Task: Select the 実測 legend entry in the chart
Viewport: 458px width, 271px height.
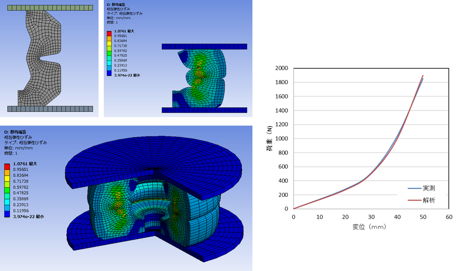Action: point(421,188)
